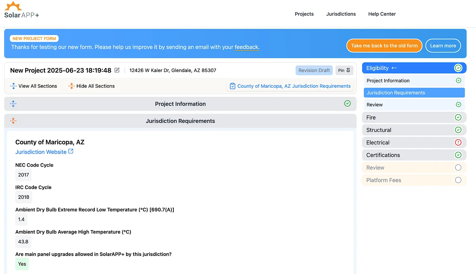Screen dimensions: 476x274
Task: Click the Revision Draft badge
Action: (x=314, y=70)
